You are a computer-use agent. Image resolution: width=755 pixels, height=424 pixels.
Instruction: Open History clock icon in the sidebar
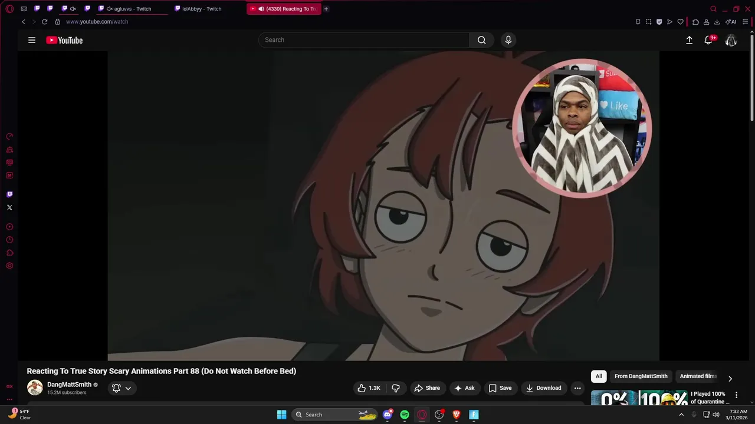pos(9,240)
